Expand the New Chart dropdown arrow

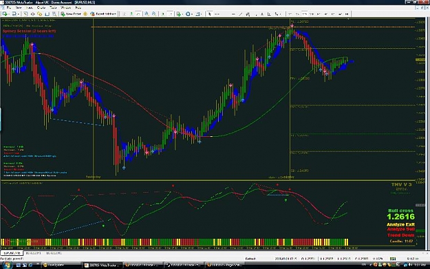tap(9, 14)
